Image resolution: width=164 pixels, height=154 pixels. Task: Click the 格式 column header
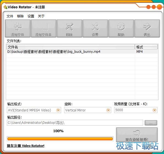[x=146, y=47]
